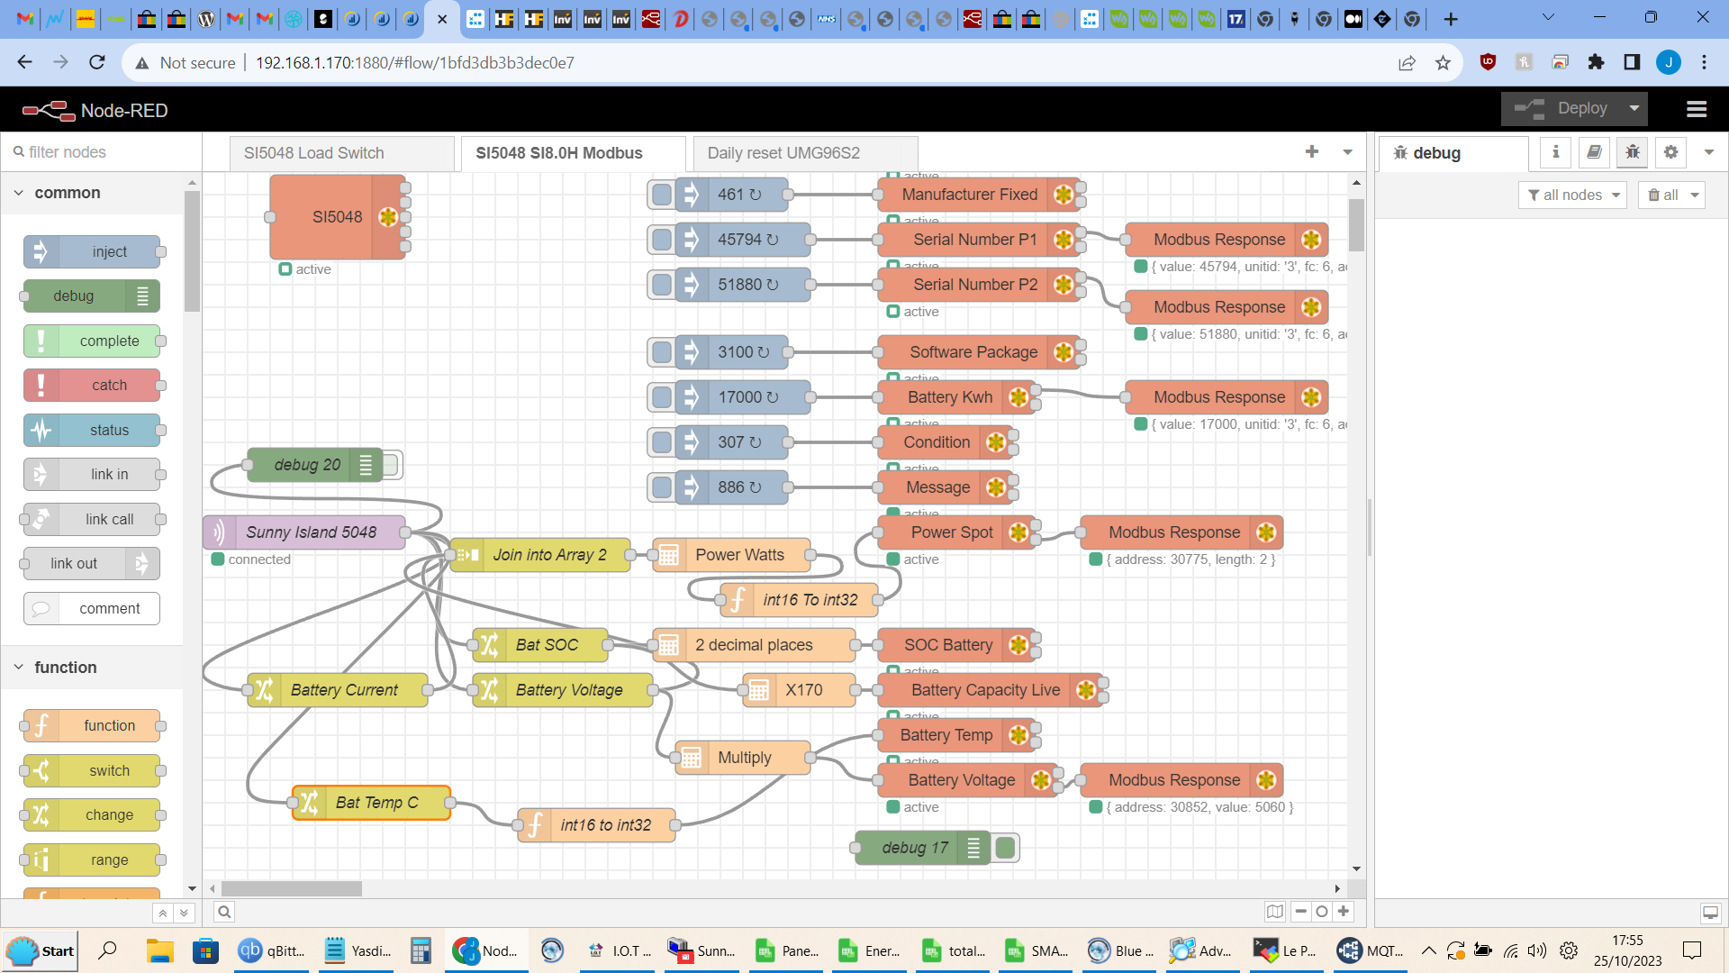
Task: Select the Join into Array 2 node
Action: 540,555
